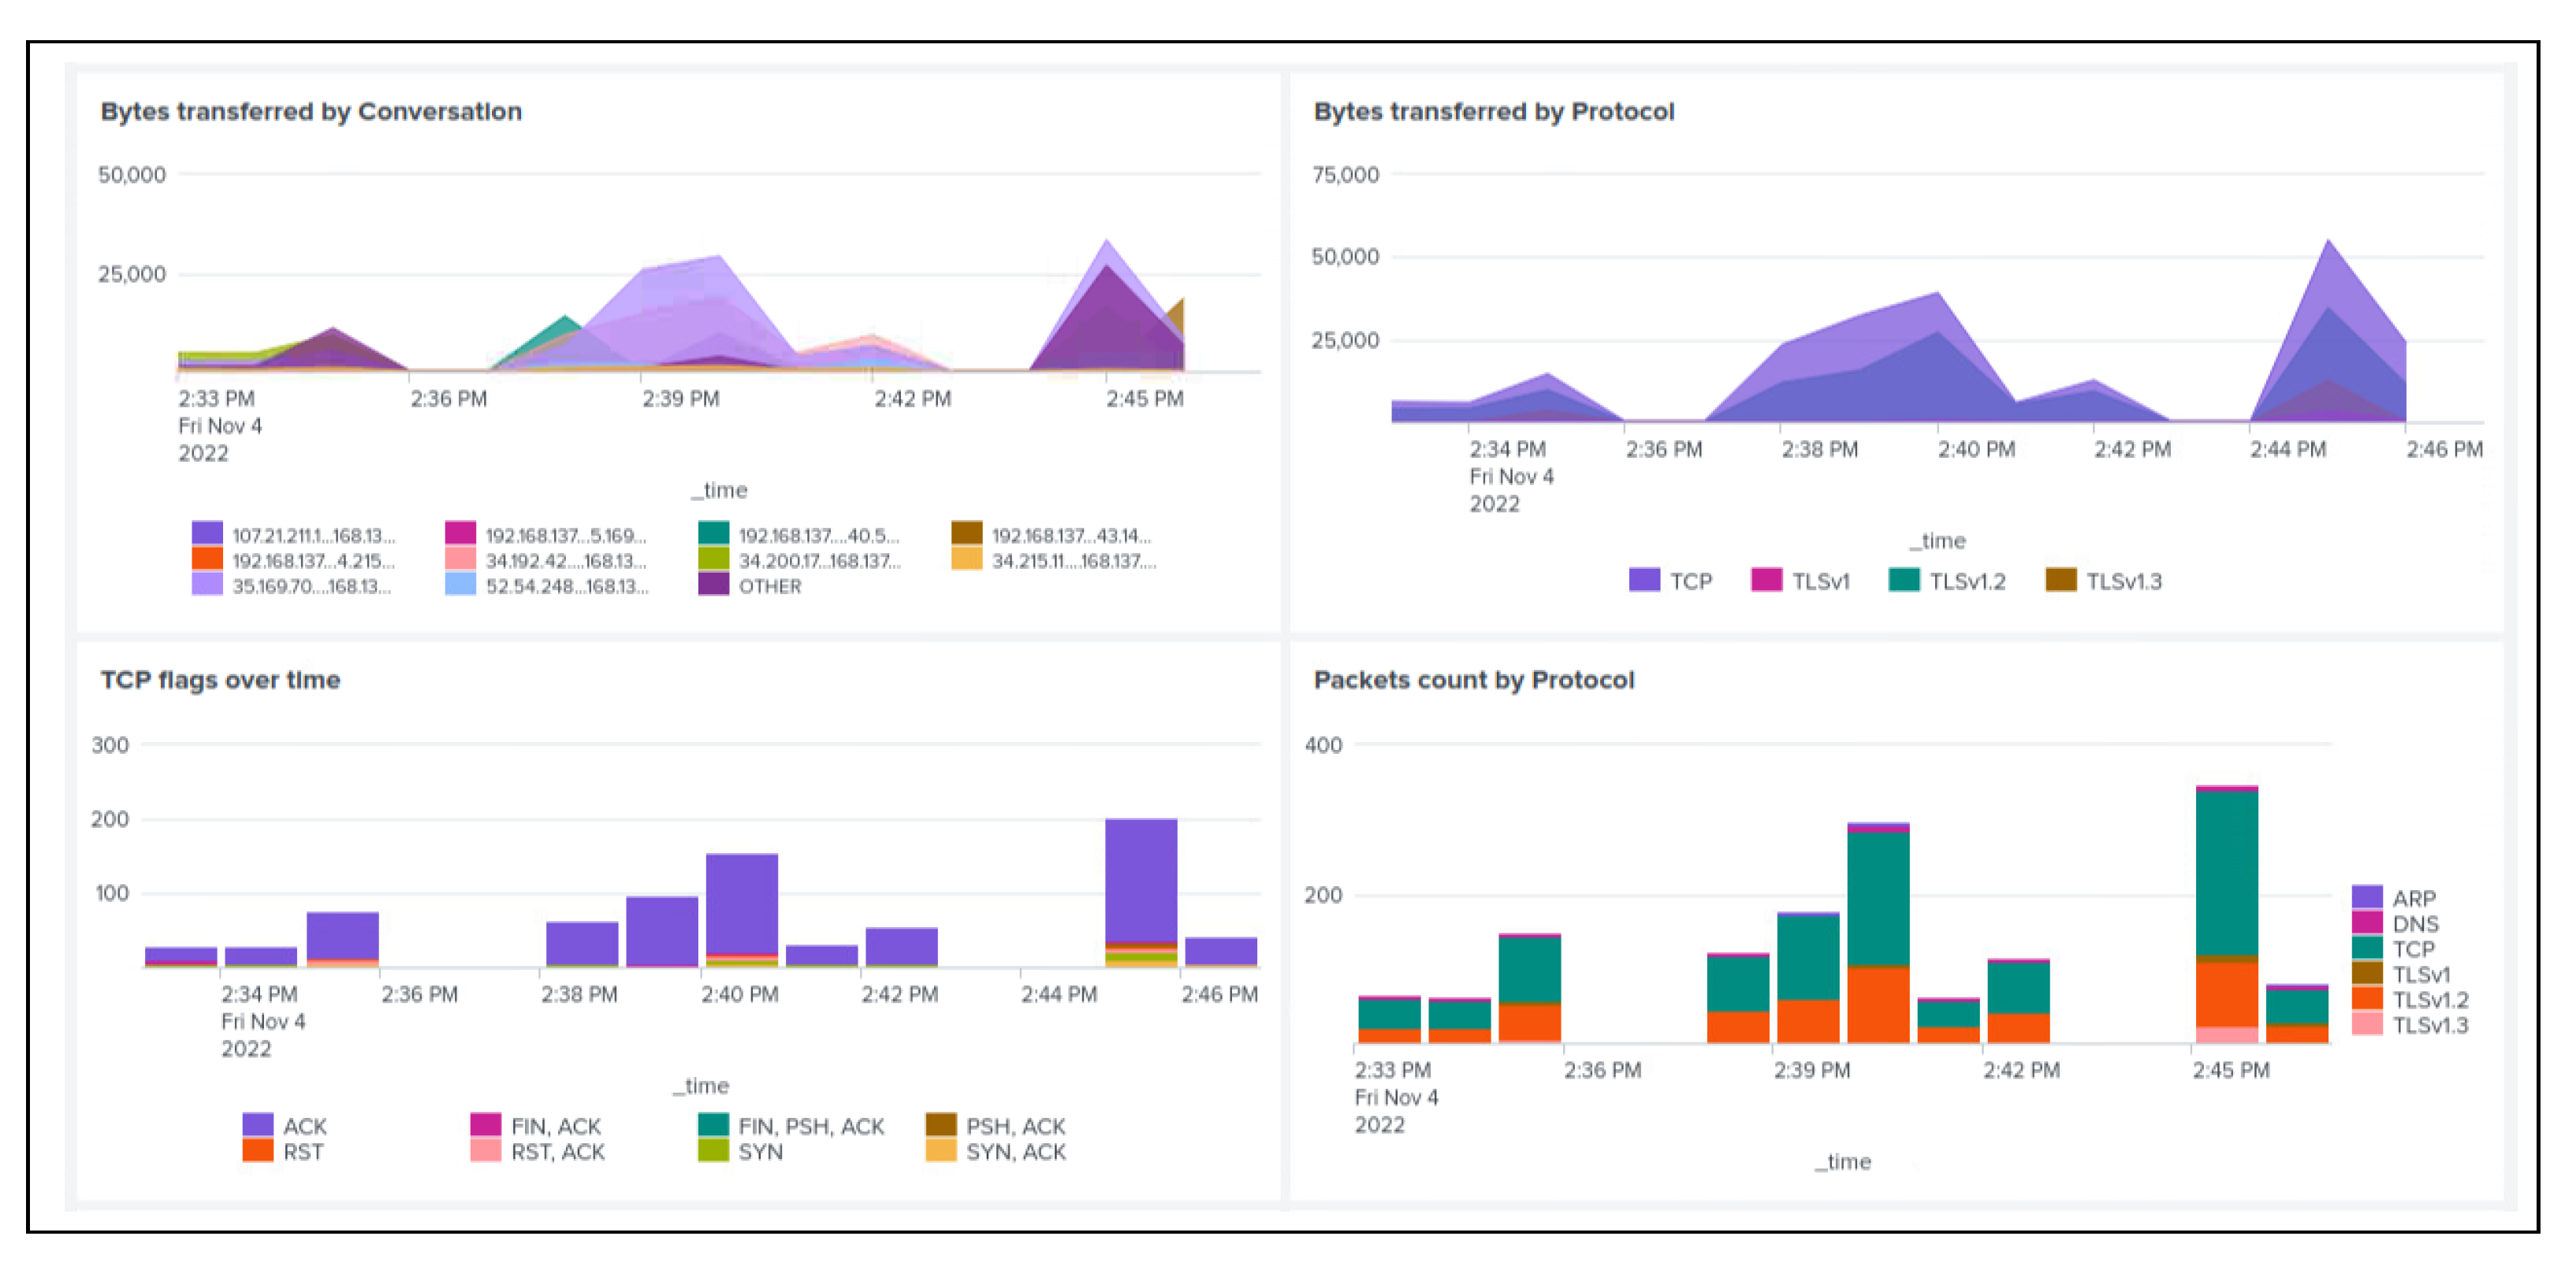
Task: Click the 2:39 PM tick on conversation chart
Action: [x=680, y=399]
